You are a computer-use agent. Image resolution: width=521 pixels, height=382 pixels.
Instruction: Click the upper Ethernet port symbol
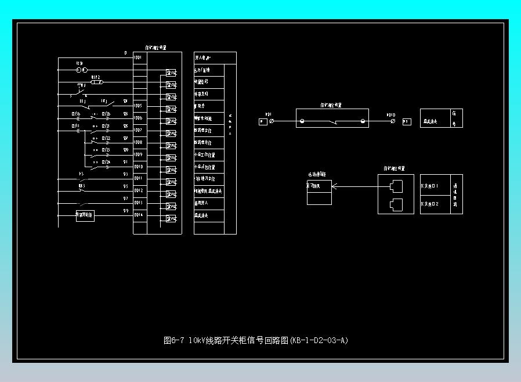396,186
